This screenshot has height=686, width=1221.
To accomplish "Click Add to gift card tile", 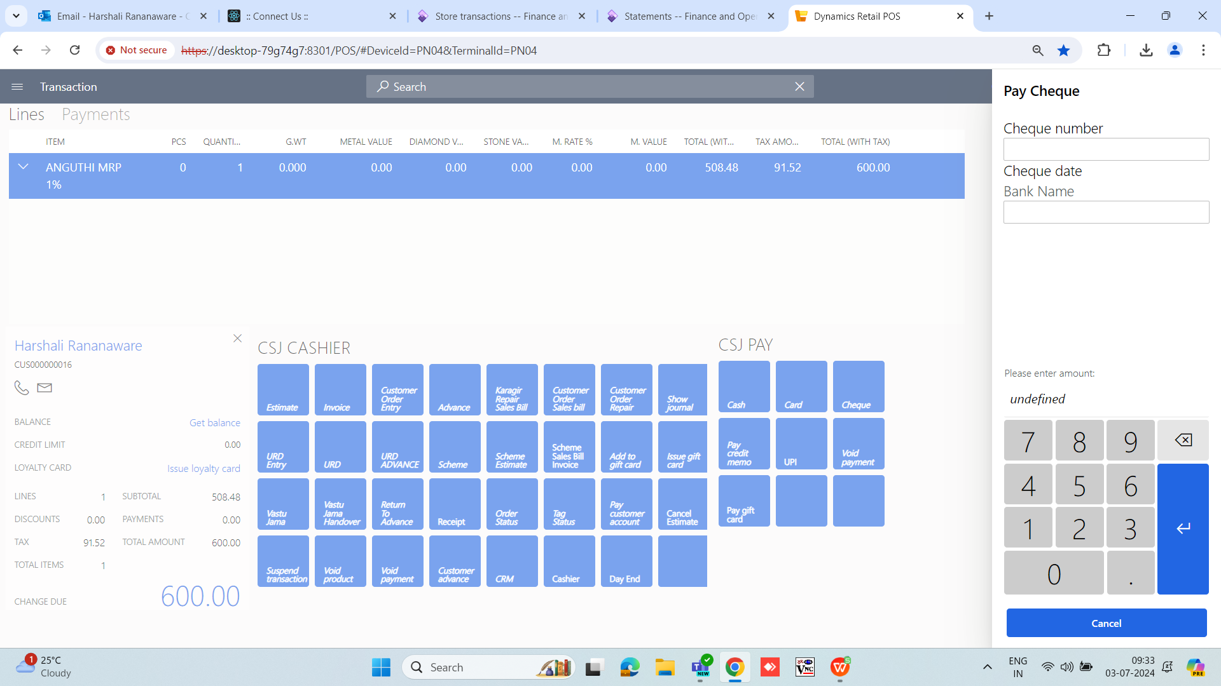I will point(626,447).
